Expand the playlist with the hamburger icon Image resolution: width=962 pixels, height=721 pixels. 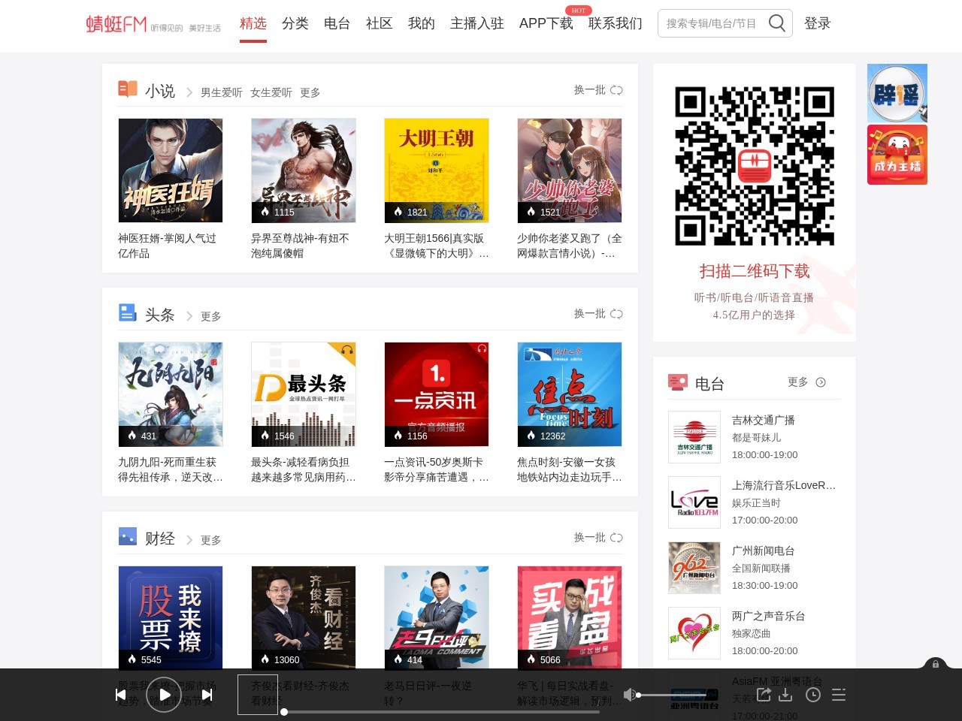coord(839,695)
